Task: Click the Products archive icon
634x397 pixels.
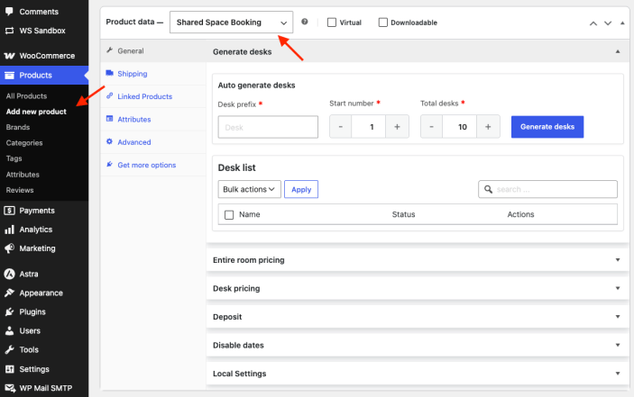Action: pos(9,75)
